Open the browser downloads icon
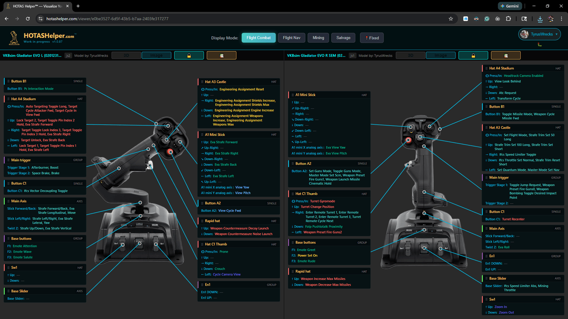568x319 pixels. (x=540, y=19)
